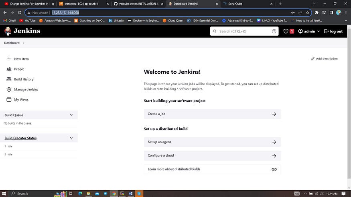The image size is (351, 197).
Task: Click Configure a cloud
Action: (x=212, y=156)
